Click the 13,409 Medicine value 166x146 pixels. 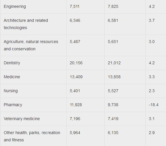pos(76,77)
